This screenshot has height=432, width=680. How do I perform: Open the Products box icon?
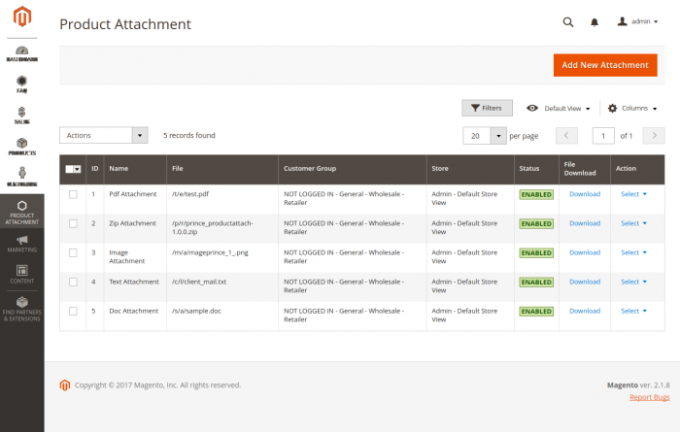[x=21, y=144]
